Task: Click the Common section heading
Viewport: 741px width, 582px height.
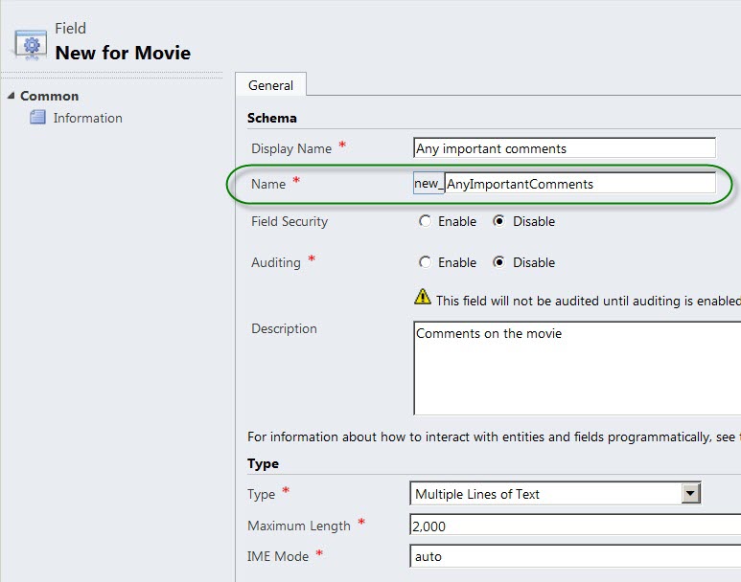Action: 49,96
